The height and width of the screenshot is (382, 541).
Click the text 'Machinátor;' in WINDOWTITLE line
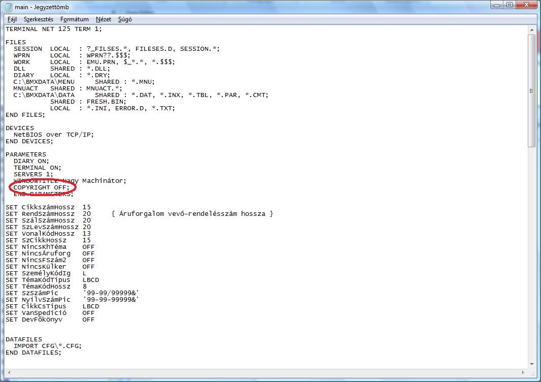pyautogui.click(x=104, y=181)
